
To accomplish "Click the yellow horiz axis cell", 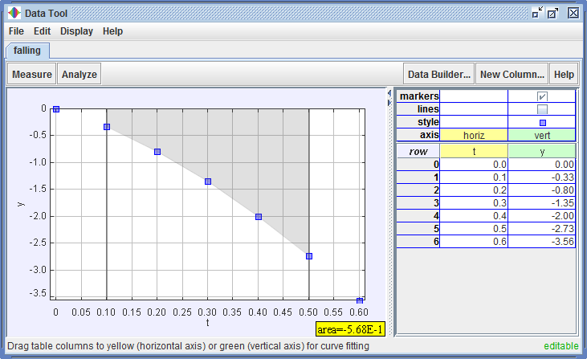I will 474,135.
